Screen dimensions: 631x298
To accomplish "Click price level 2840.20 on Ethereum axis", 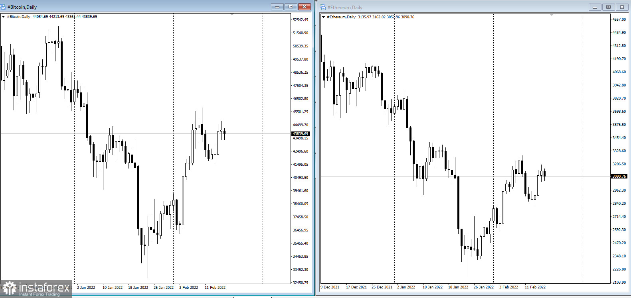I will point(619,204).
